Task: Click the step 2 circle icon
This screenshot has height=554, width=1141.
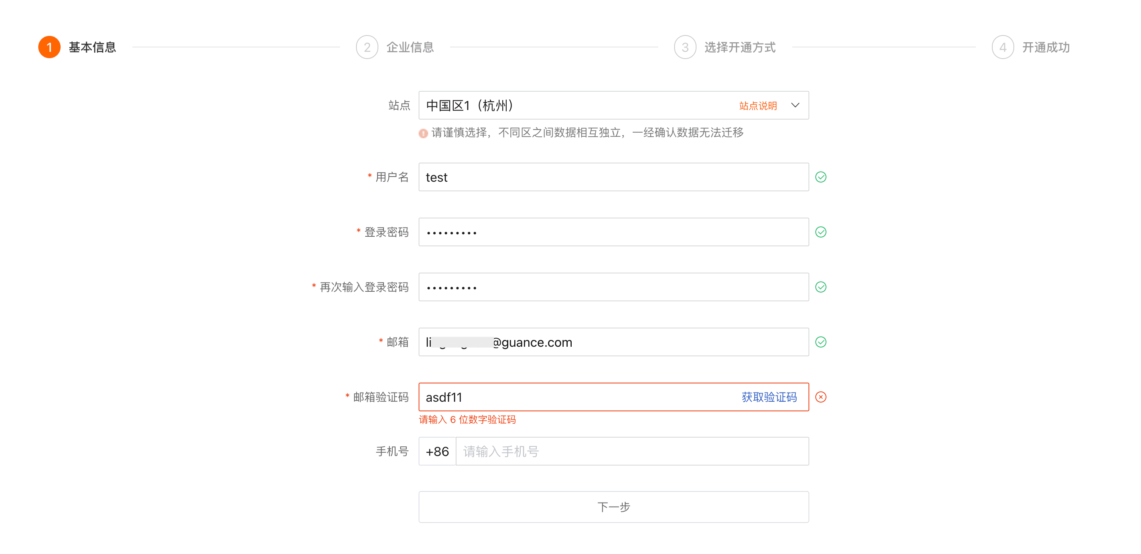Action: pyautogui.click(x=367, y=47)
